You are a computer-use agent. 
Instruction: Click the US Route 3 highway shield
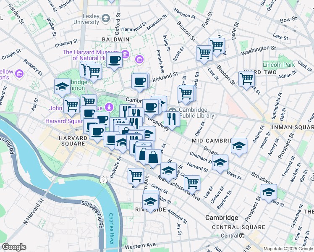(x=103, y=180)
